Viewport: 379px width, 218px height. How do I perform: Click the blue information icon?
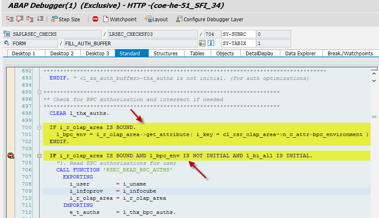(211, 43)
